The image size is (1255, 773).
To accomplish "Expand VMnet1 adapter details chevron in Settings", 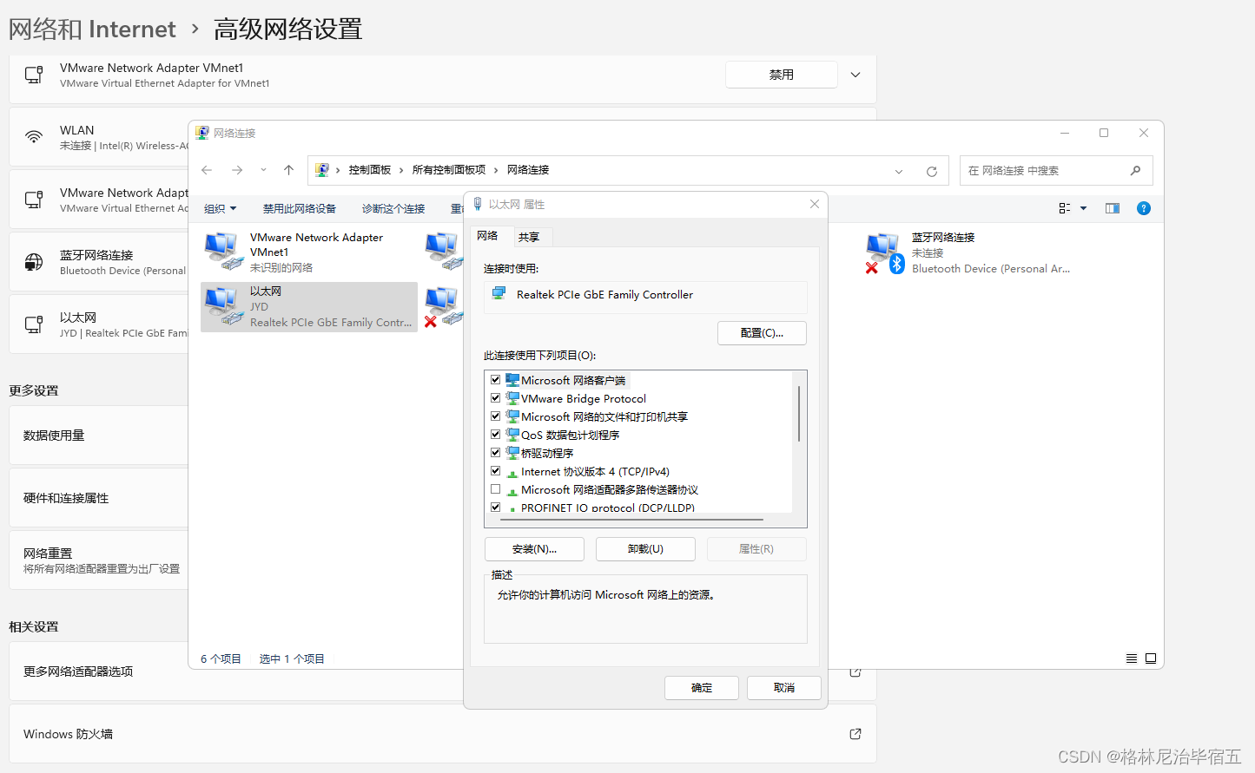I will click(855, 75).
